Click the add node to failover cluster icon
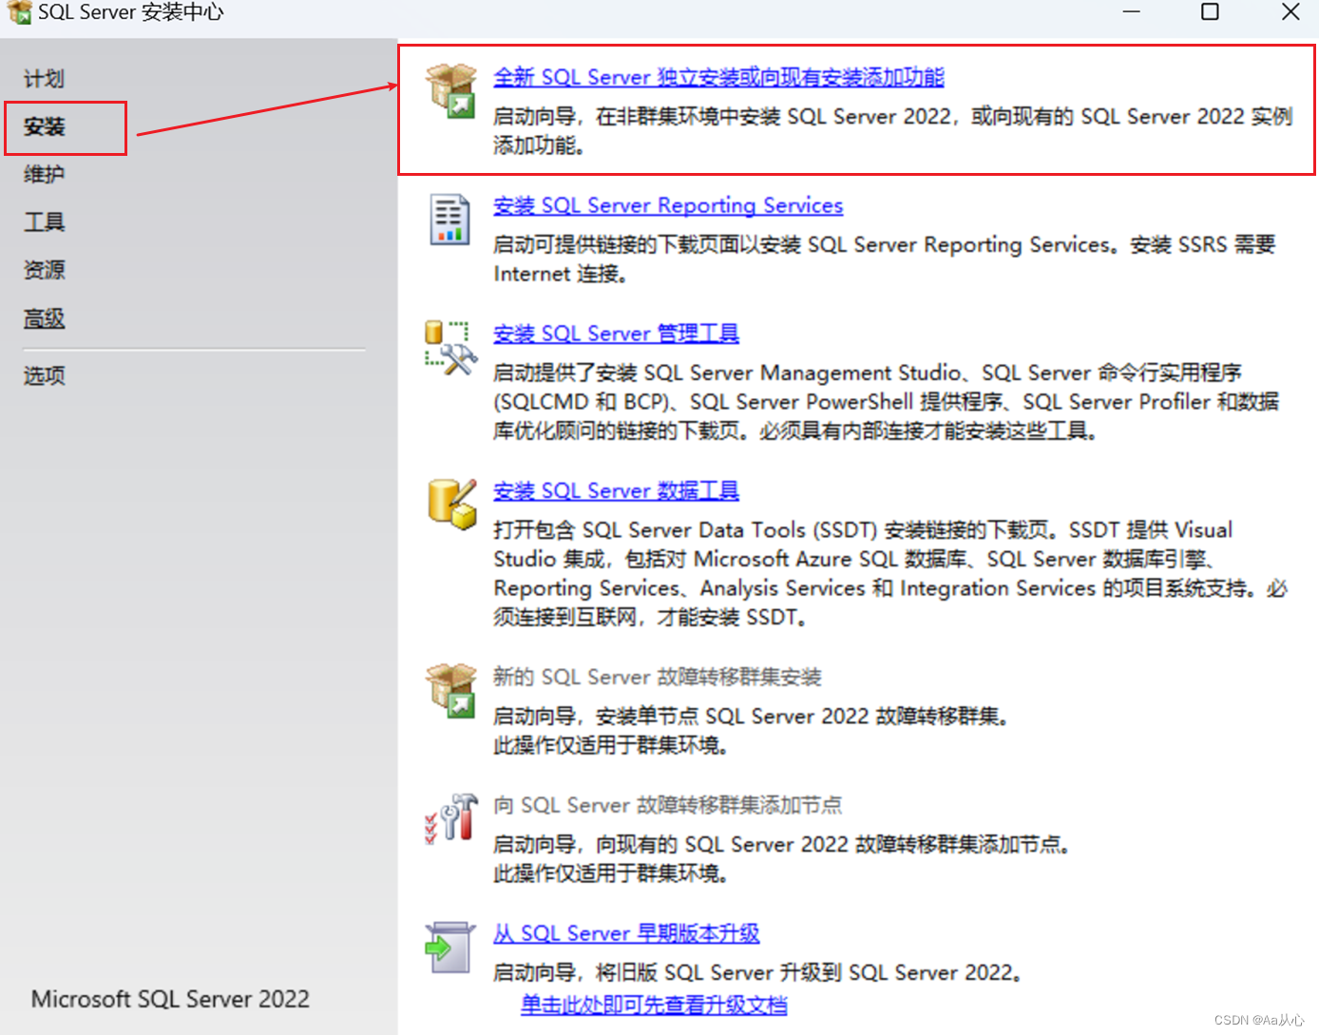Viewport: 1319px width, 1035px height. click(x=450, y=818)
